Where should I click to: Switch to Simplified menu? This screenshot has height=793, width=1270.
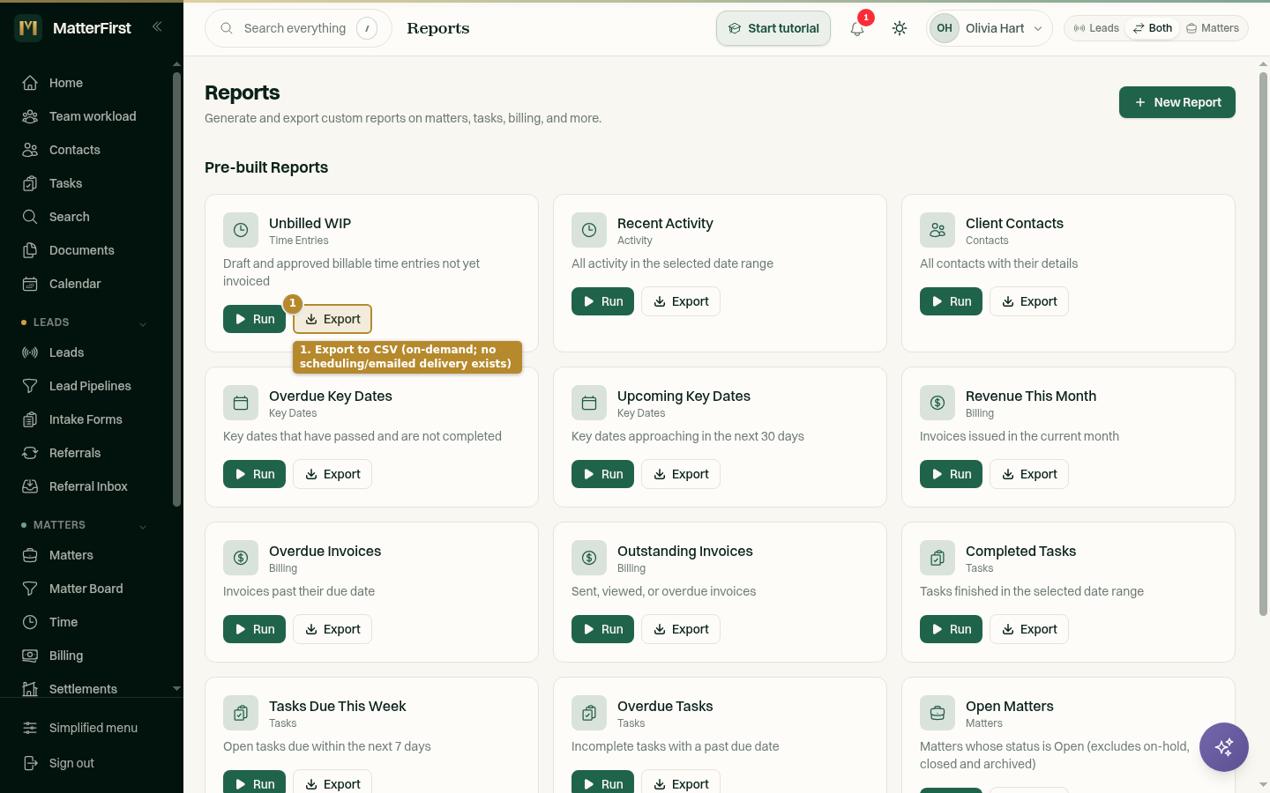tap(92, 728)
